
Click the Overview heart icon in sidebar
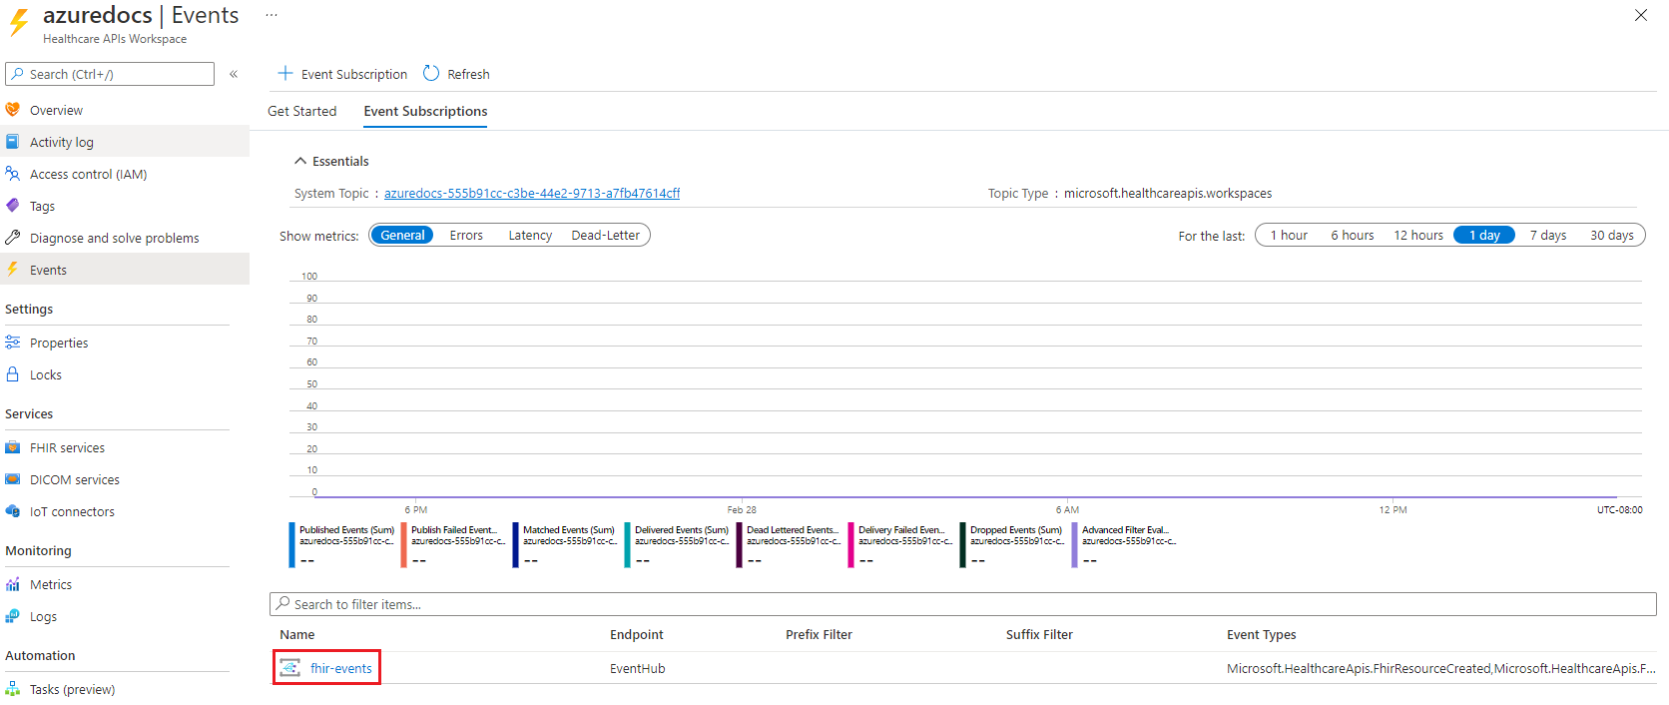(13, 110)
